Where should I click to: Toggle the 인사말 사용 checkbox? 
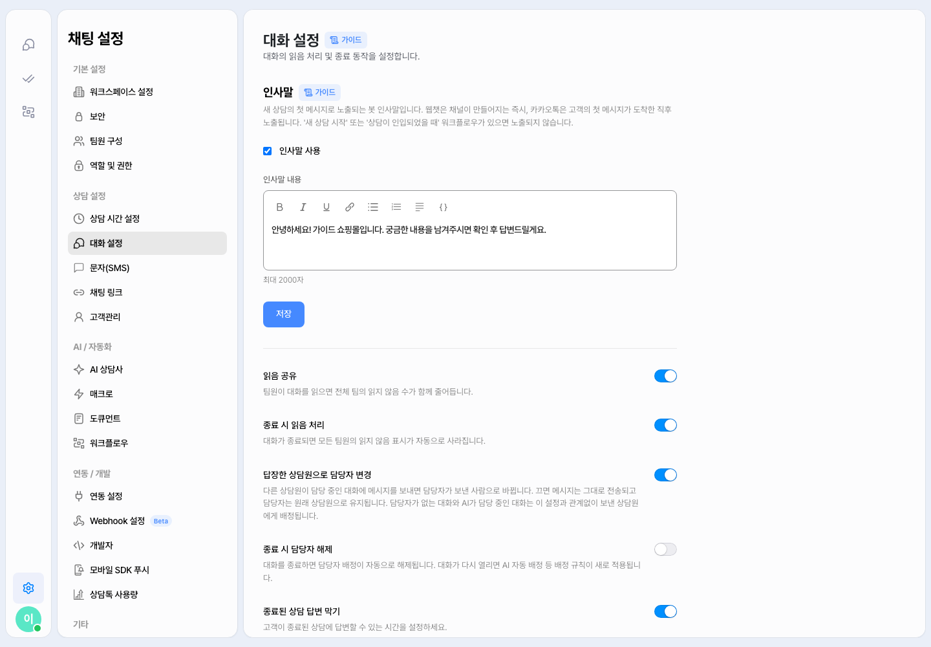click(x=267, y=151)
